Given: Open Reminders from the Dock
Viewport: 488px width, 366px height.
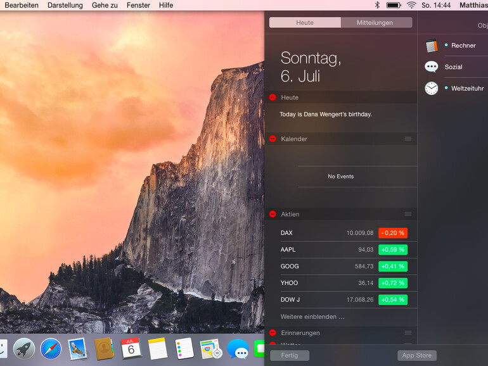Looking at the screenshot, I should pos(184,349).
